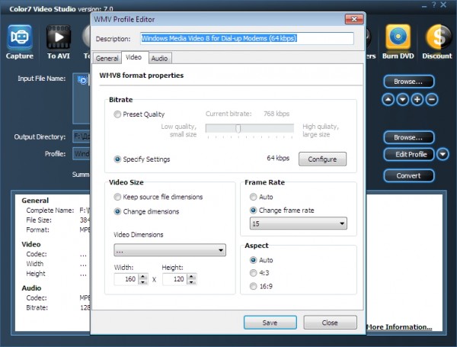
Task: Click the Height spinner down arrow
Action: [x=191, y=282]
